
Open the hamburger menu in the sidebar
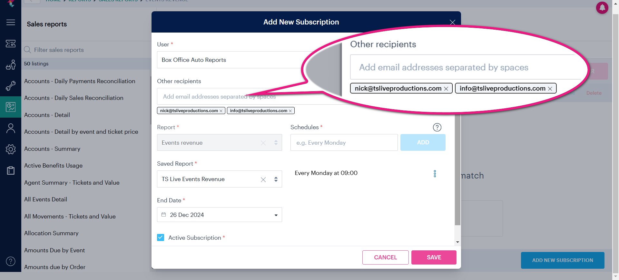pos(11,22)
